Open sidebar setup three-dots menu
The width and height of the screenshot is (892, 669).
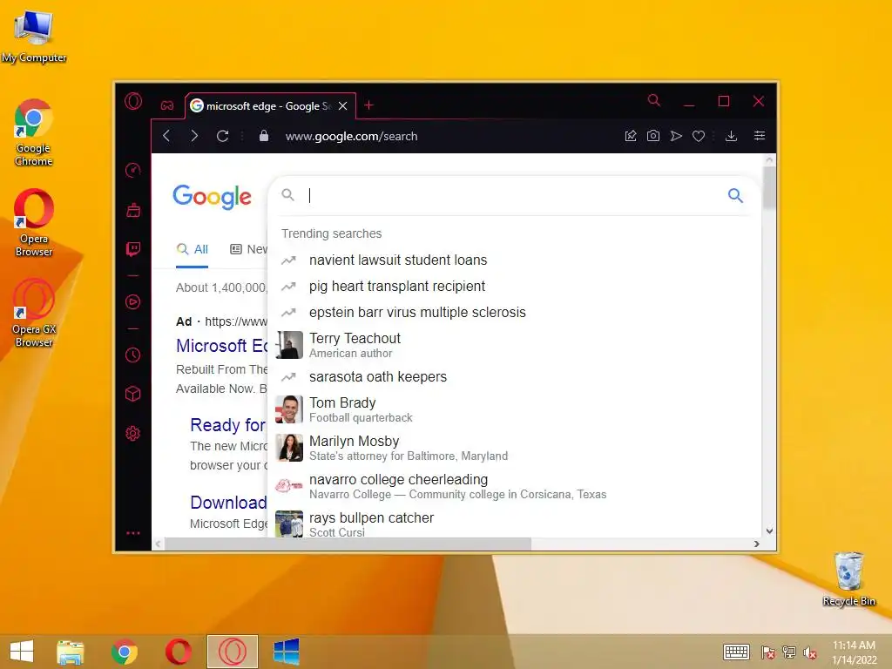pyautogui.click(x=133, y=533)
